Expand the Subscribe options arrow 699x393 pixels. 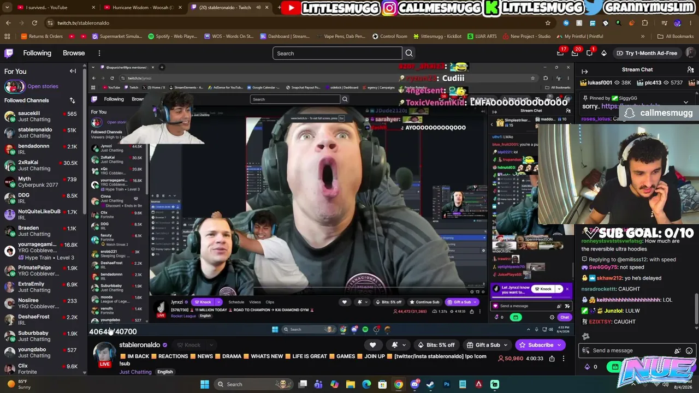[559, 345]
